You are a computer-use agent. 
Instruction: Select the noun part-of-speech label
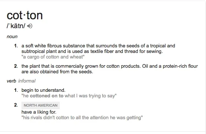click(12, 37)
